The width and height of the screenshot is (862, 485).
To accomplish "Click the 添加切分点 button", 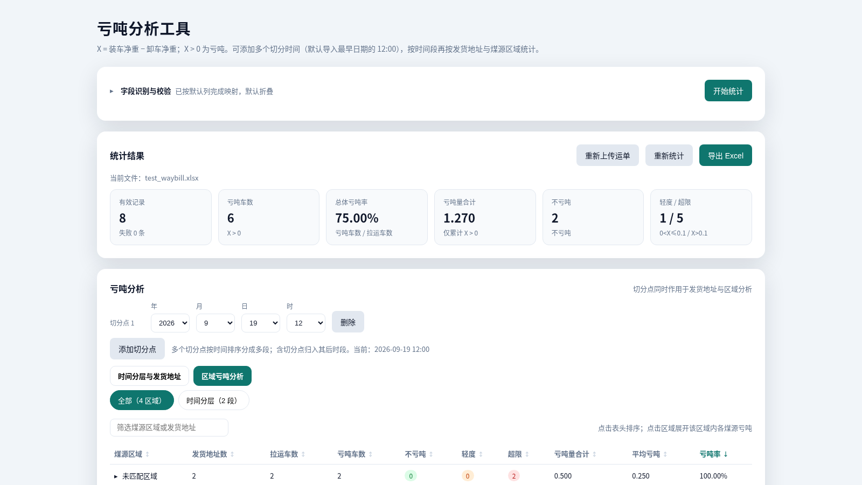I will (137, 349).
